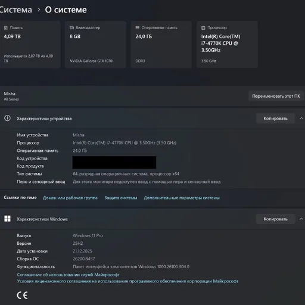Click the All Series model text

(x=11, y=99)
